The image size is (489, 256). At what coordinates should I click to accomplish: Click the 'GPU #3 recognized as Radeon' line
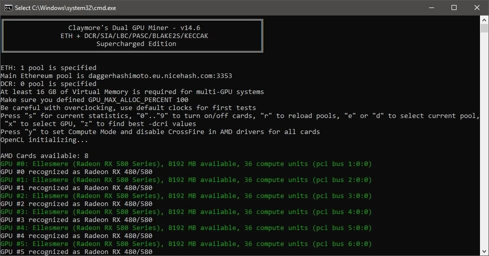tap(76, 219)
